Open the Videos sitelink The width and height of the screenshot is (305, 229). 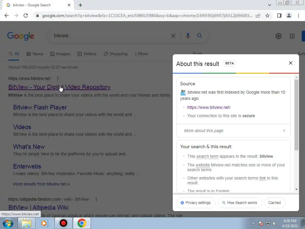pyautogui.click(x=22, y=127)
